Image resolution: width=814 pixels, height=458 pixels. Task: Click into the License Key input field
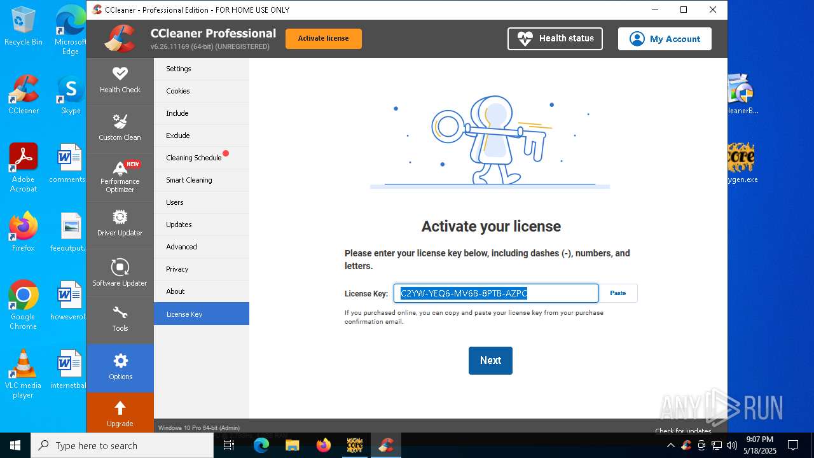496,293
